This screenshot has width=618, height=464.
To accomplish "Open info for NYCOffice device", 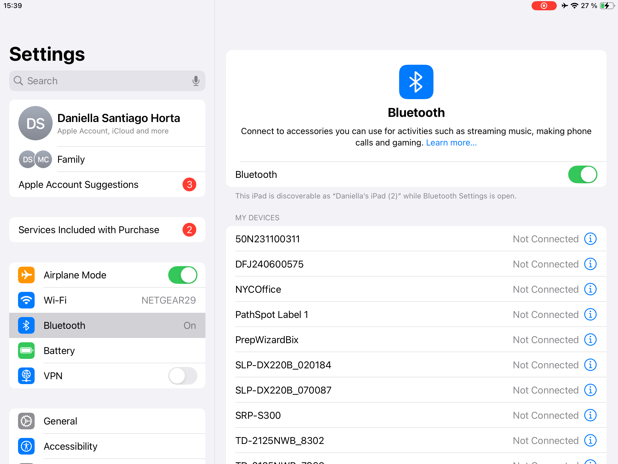I will (x=590, y=289).
